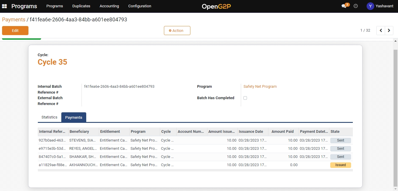Image resolution: width=398 pixels, height=191 pixels.
Task: Go to the previous record arrow
Action: point(381,30)
